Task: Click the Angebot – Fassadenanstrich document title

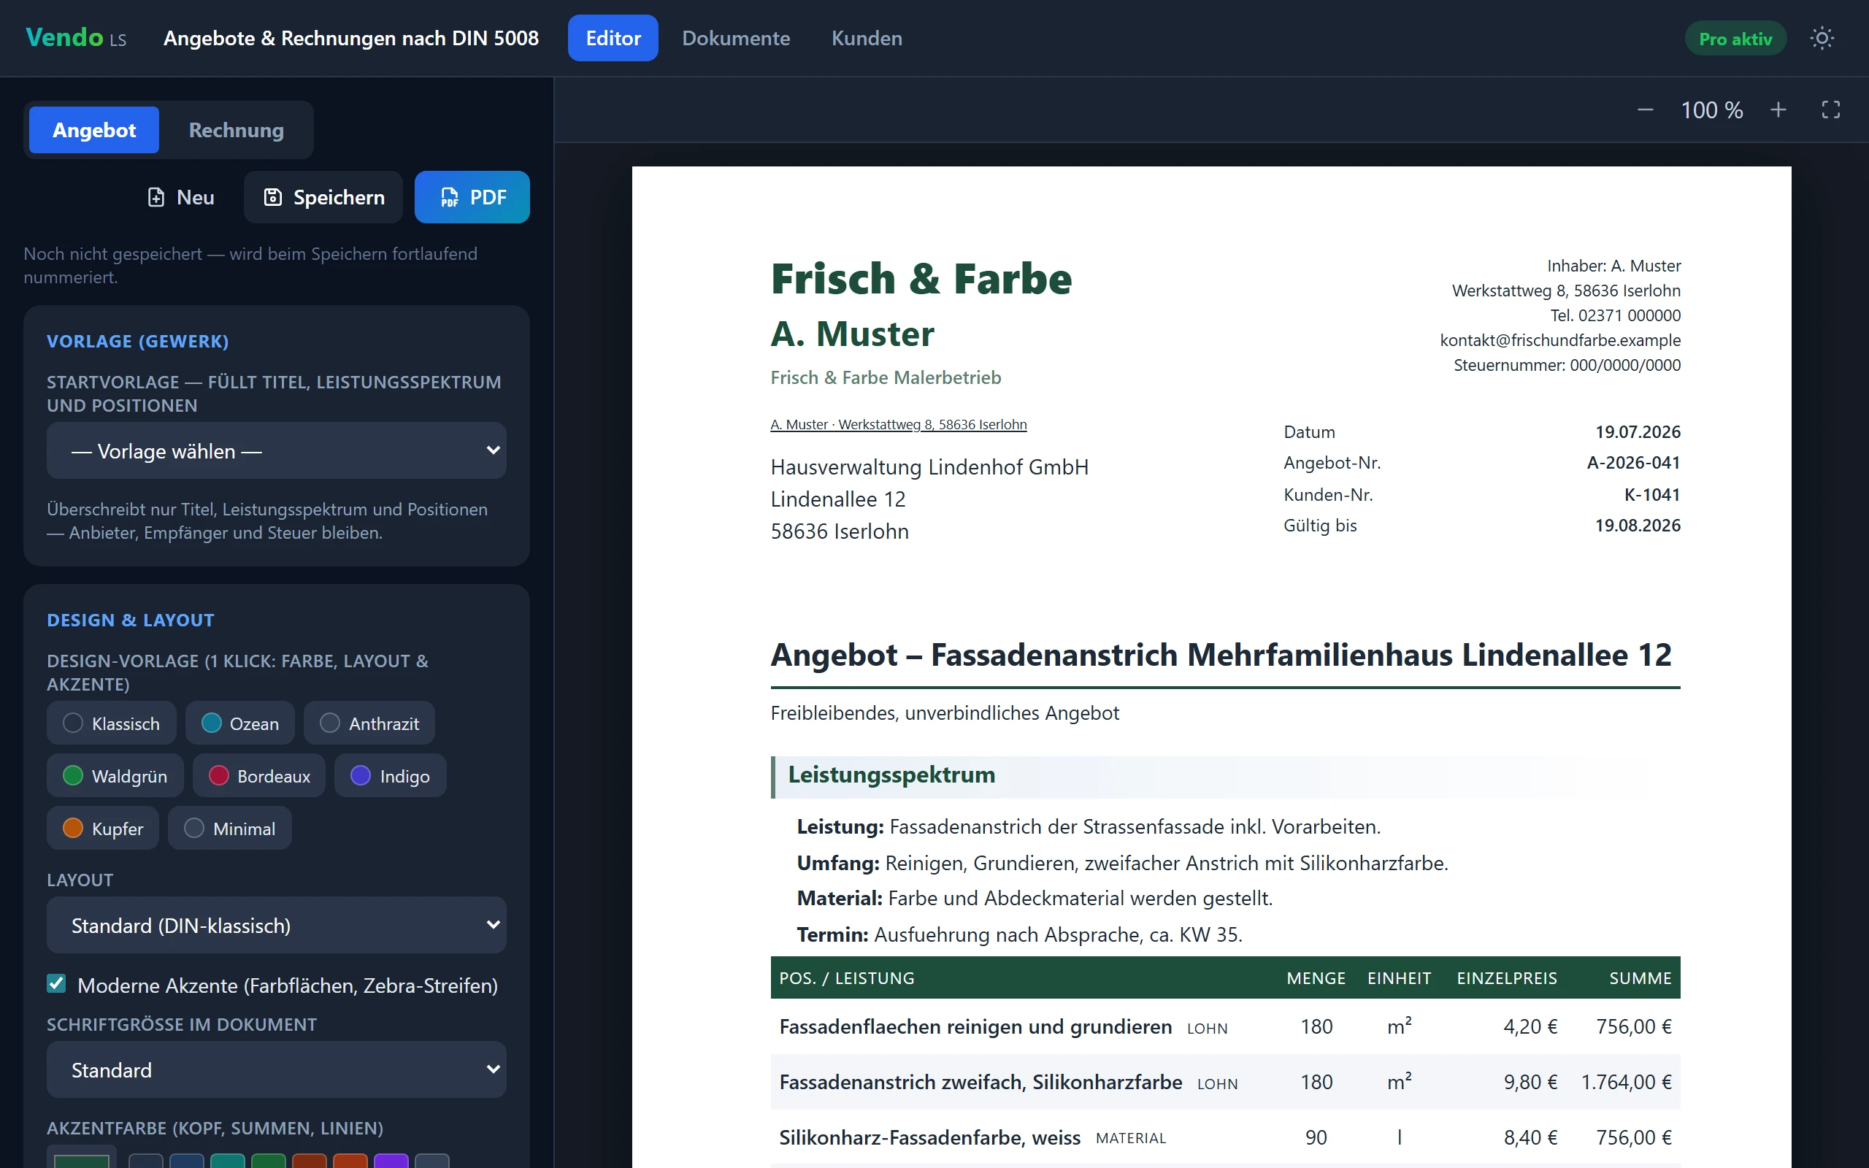Action: coord(1221,654)
